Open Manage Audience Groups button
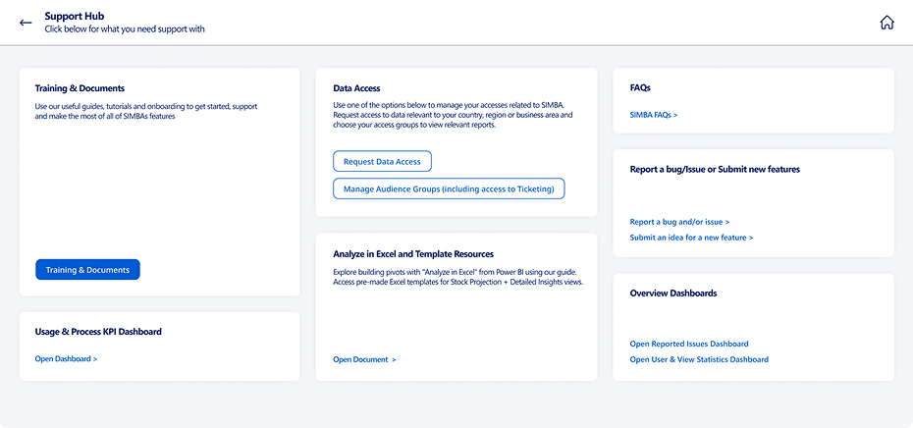Viewport: 913px width, 428px height. pyautogui.click(x=449, y=188)
